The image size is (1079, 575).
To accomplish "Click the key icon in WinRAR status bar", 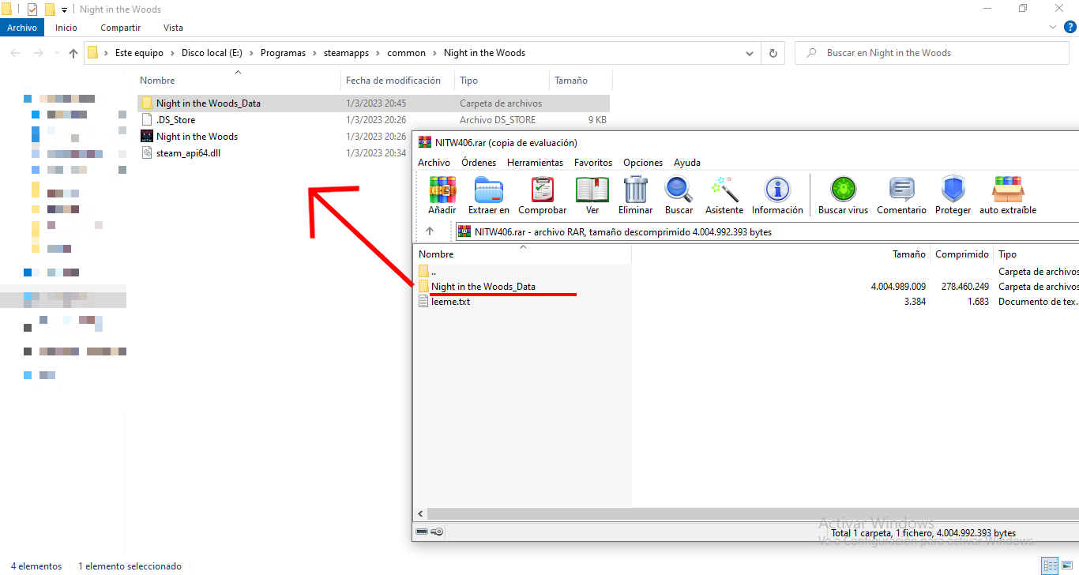I will tap(438, 532).
